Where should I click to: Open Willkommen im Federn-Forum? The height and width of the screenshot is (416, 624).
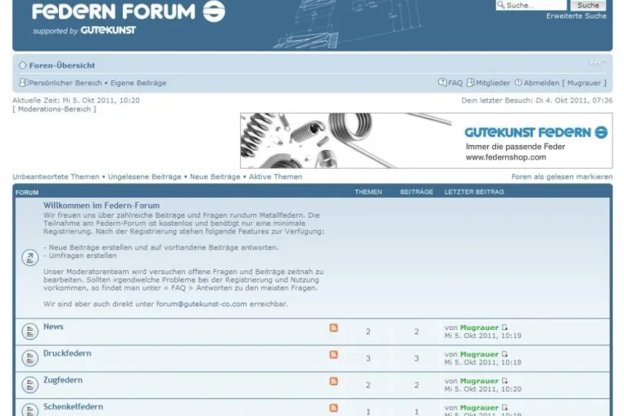coord(102,206)
